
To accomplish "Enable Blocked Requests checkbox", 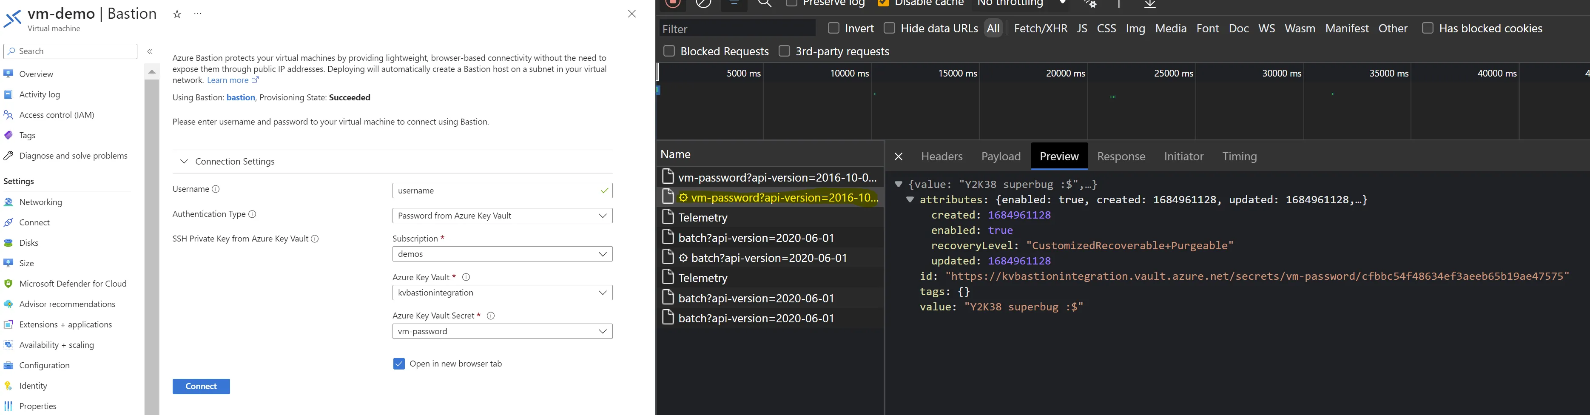I will tap(669, 51).
